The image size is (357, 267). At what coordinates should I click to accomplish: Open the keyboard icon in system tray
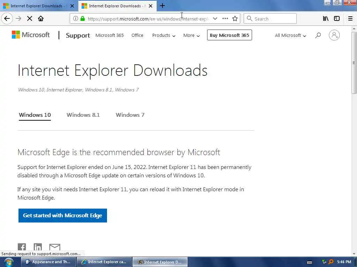pyautogui.click(x=310, y=262)
